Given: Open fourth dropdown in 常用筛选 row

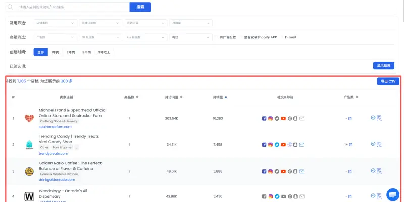Looking at the screenshot, I should click(x=191, y=23).
